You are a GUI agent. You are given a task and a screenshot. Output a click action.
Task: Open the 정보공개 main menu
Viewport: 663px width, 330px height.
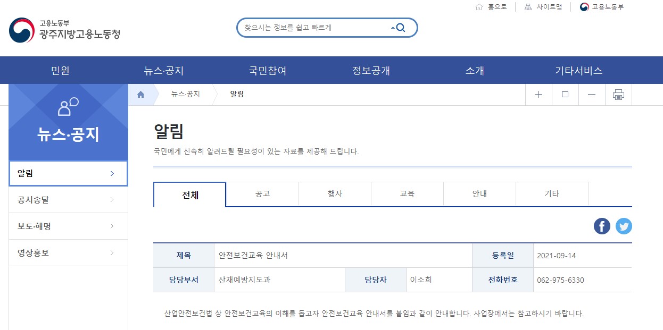coord(371,71)
